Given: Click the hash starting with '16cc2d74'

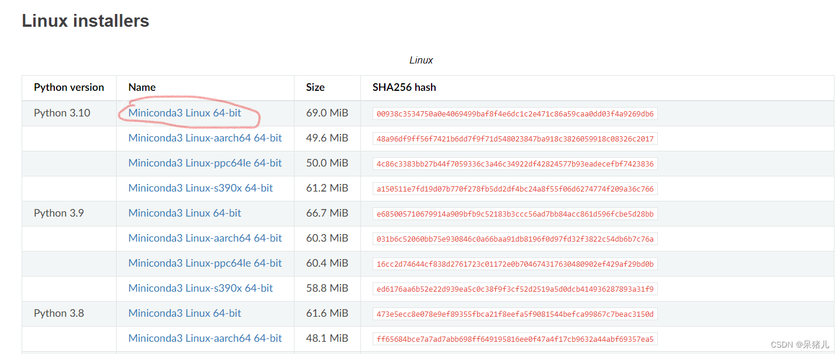Looking at the screenshot, I should pos(515,264).
